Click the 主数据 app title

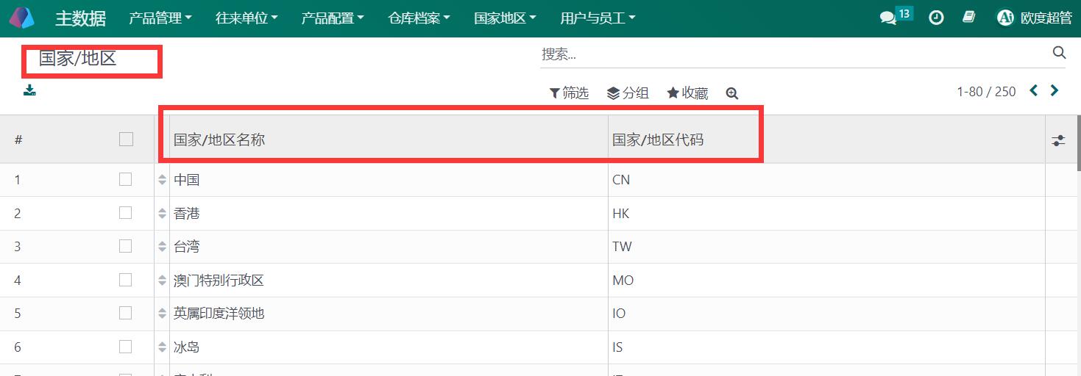[80, 18]
